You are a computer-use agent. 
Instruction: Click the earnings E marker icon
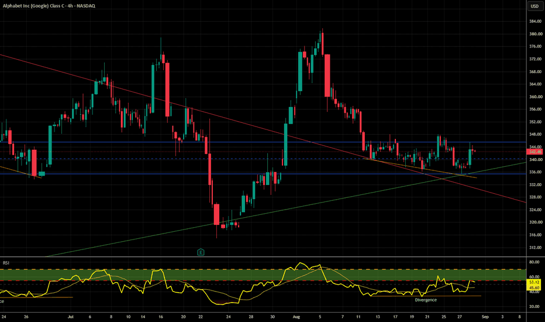click(201, 252)
